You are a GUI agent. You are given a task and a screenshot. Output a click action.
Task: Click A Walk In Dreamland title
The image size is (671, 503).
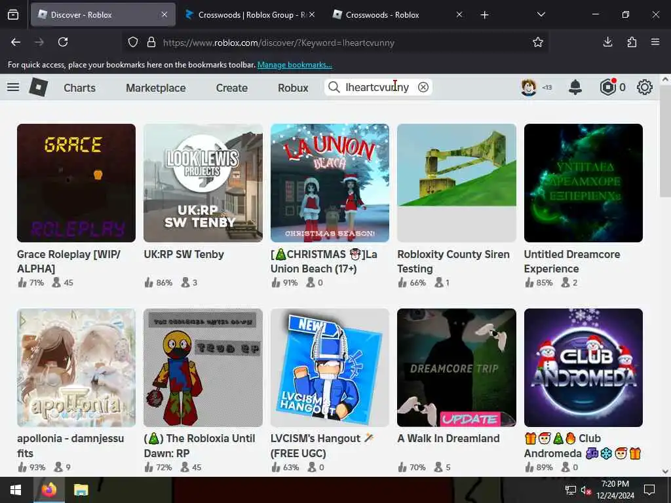coord(448,438)
